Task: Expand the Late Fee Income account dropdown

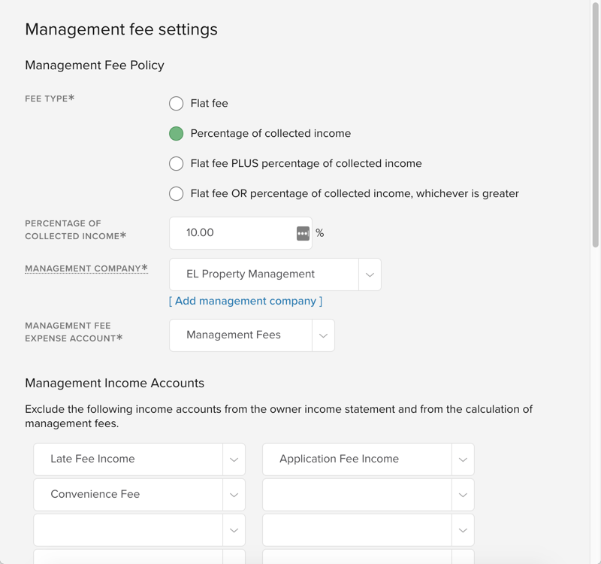Action: tap(234, 459)
